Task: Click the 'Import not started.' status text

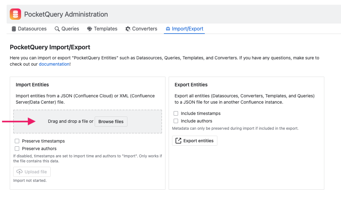Action: coord(30,181)
